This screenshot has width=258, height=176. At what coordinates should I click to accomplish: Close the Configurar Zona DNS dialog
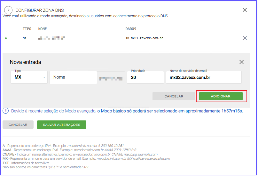pos(245,10)
